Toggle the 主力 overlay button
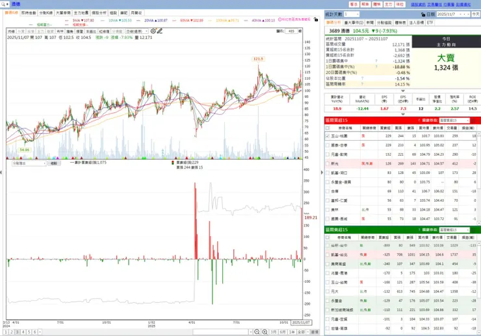This screenshot has height=336, width=481. (40, 31)
